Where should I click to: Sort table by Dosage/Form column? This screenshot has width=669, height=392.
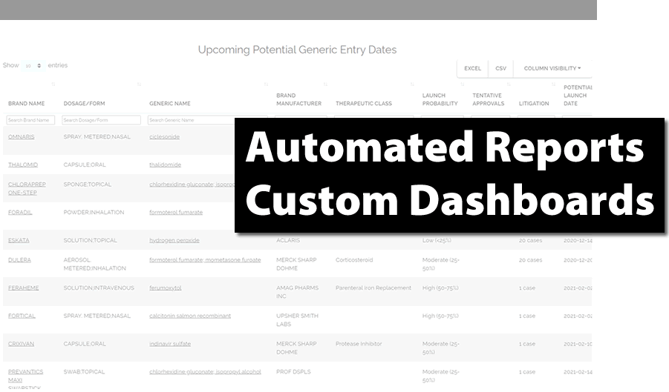(x=85, y=104)
